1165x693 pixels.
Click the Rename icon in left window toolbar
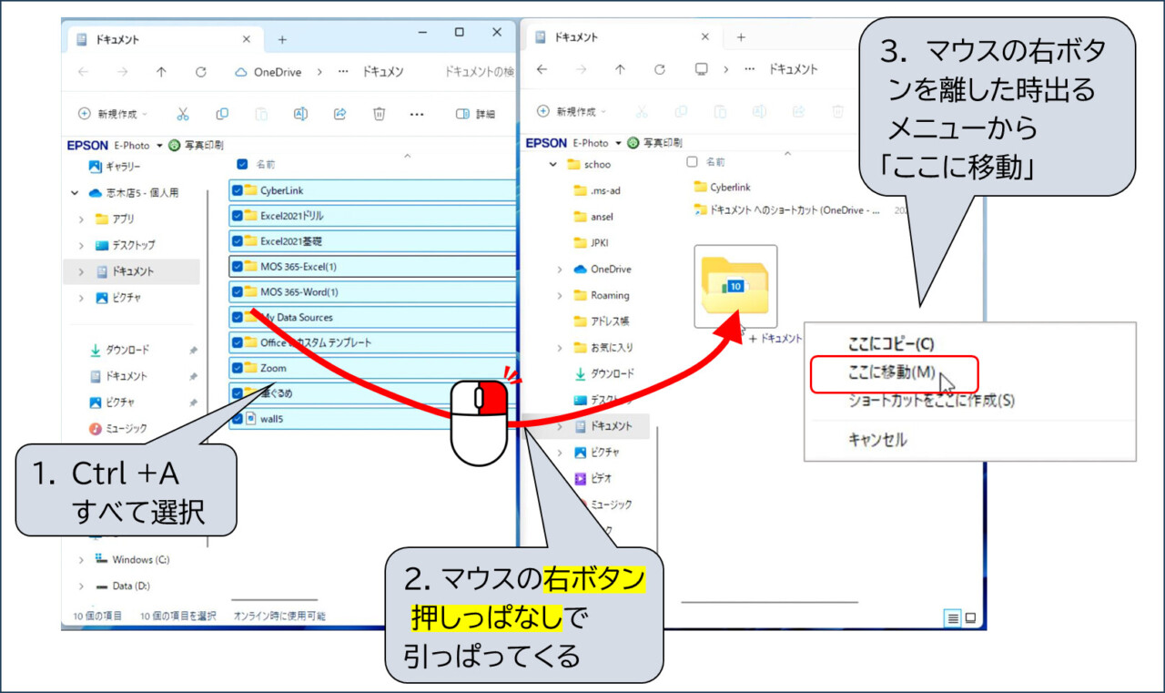click(300, 114)
